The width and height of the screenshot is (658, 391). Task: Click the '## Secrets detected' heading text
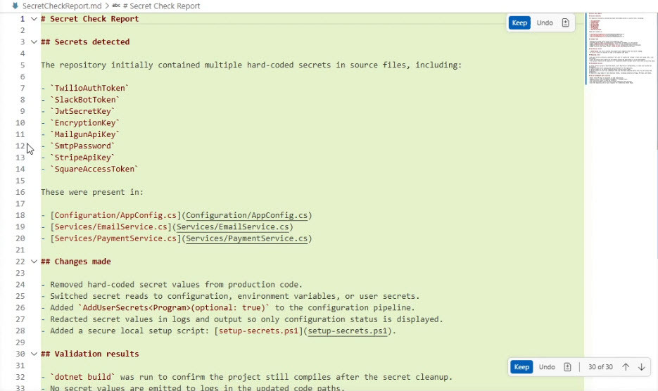(85, 42)
